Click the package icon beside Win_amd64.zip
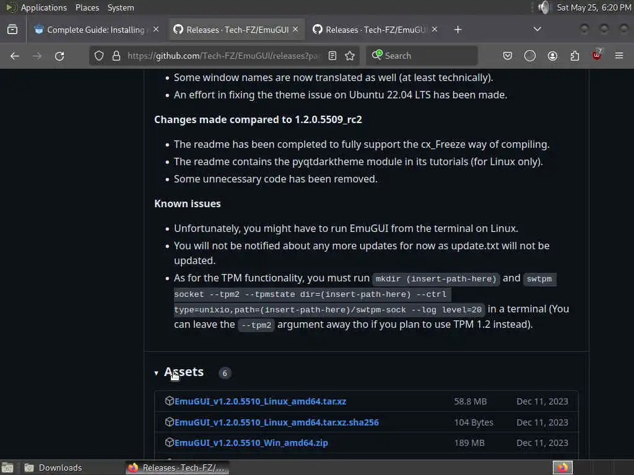The image size is (634, 475). 170,442
